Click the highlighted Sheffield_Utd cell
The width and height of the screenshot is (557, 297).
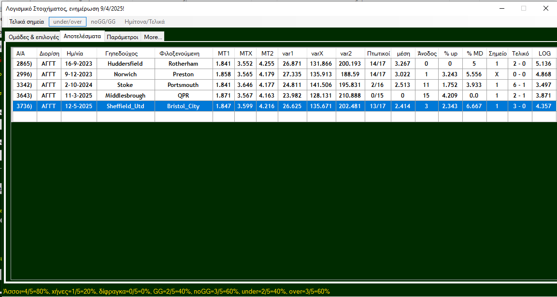(125, 106)
